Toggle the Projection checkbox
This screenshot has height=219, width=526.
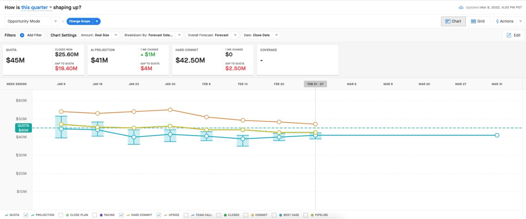(x=26, y=215)
